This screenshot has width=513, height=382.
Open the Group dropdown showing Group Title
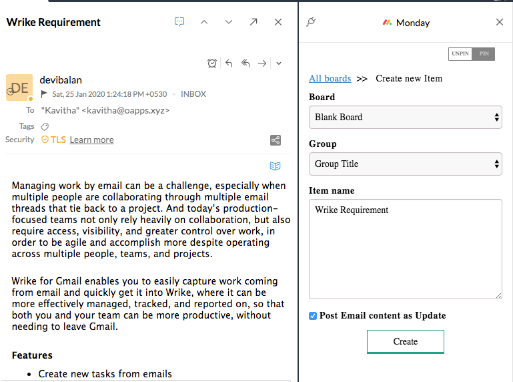[x=406, y=164]
